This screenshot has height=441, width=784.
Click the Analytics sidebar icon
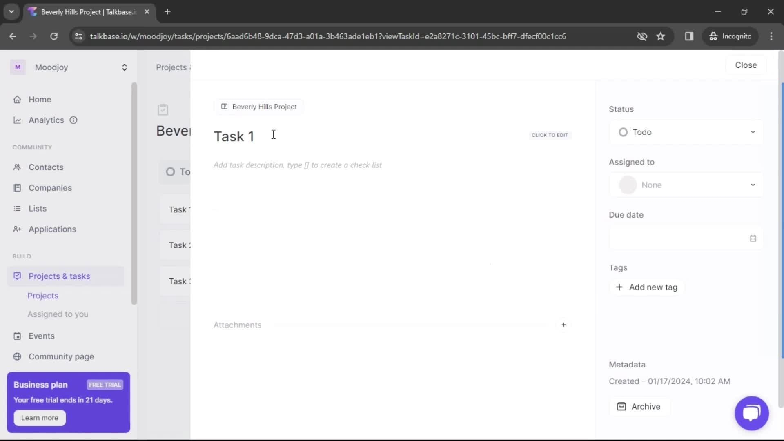point(17,120)
